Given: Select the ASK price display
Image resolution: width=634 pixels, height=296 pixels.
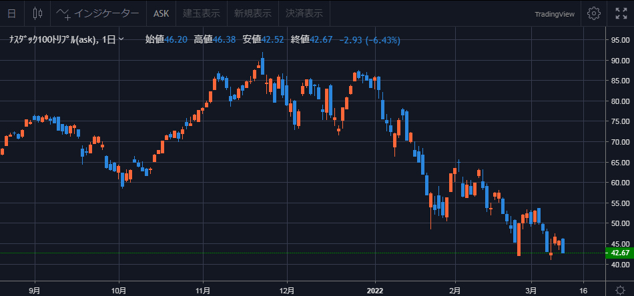Looking at the screenshot, I should coord(161,13).
